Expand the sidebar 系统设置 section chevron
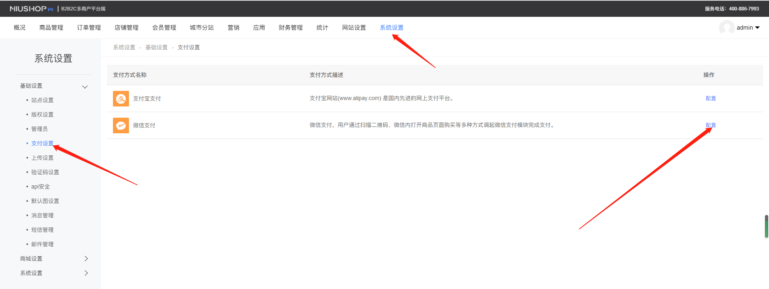The height and width of the screenshot is (289, 769). 86,273
